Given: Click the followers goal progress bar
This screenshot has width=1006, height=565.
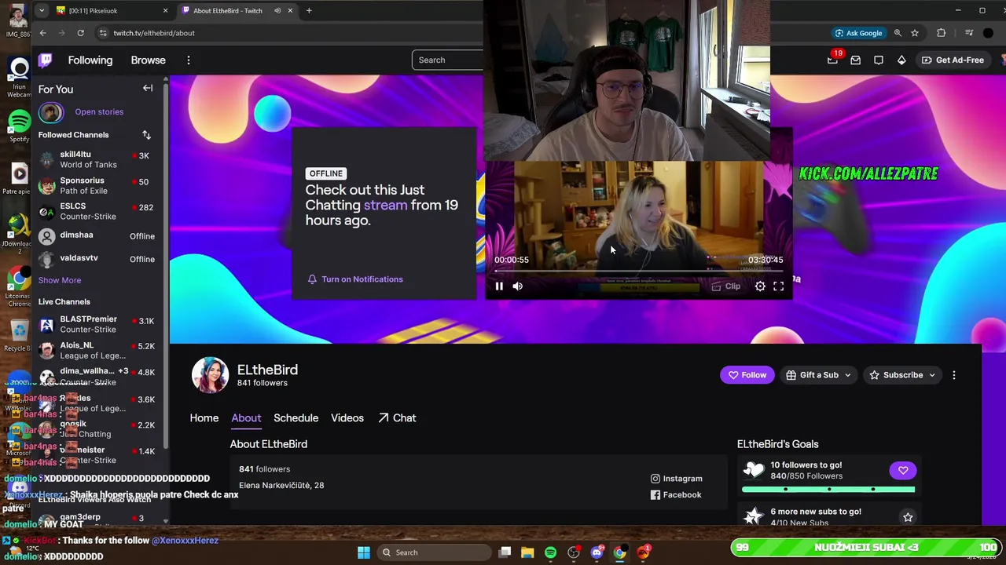Looking at the screenshot, I should [828, 490].
